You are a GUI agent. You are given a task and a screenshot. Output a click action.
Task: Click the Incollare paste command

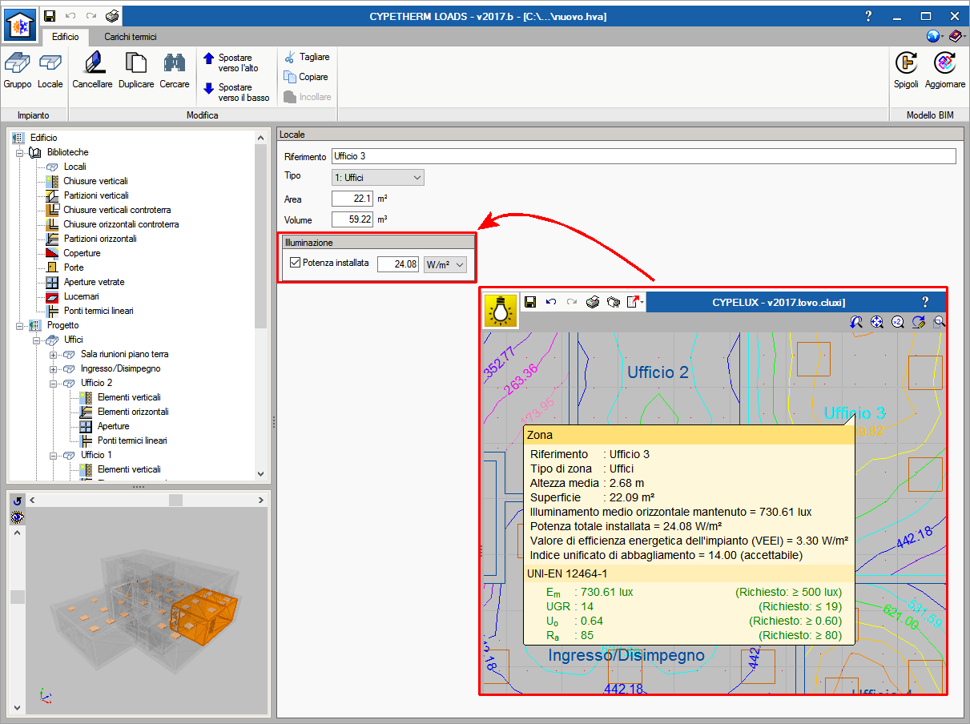coord(307,97)
